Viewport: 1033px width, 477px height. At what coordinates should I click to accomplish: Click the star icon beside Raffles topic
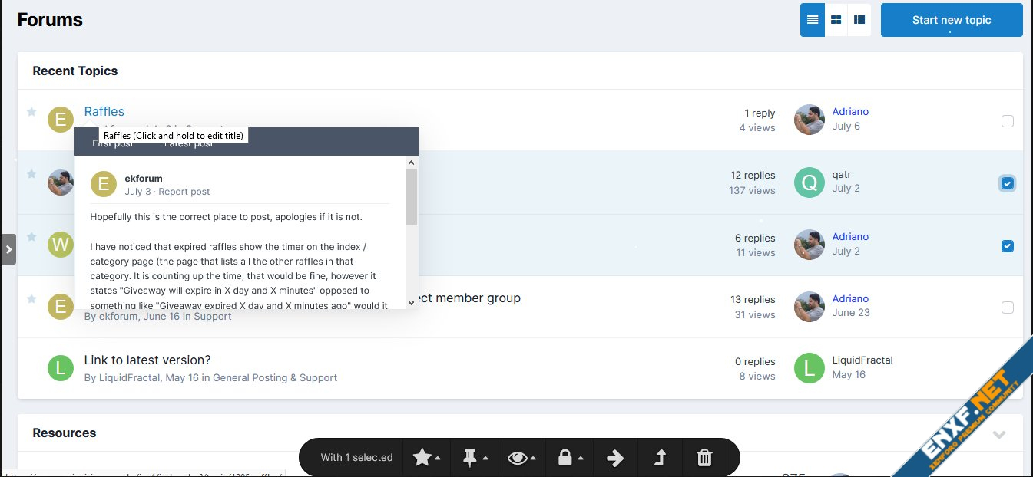tap(31, 112)
